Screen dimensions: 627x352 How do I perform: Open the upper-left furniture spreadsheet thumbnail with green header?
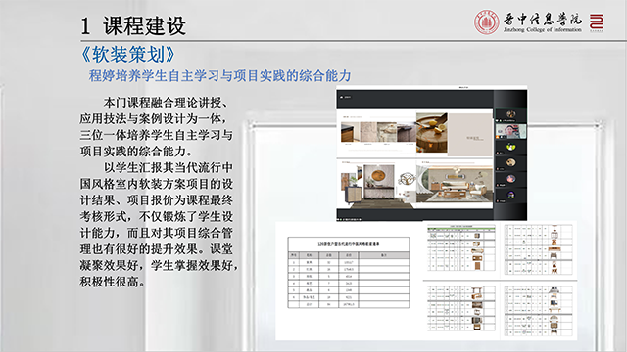[461, 248]
